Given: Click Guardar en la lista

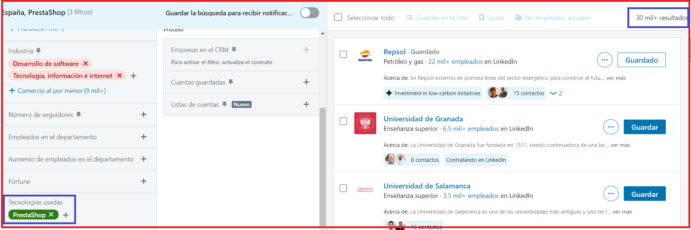Looking at the screenshot, I should click(437, 17).
